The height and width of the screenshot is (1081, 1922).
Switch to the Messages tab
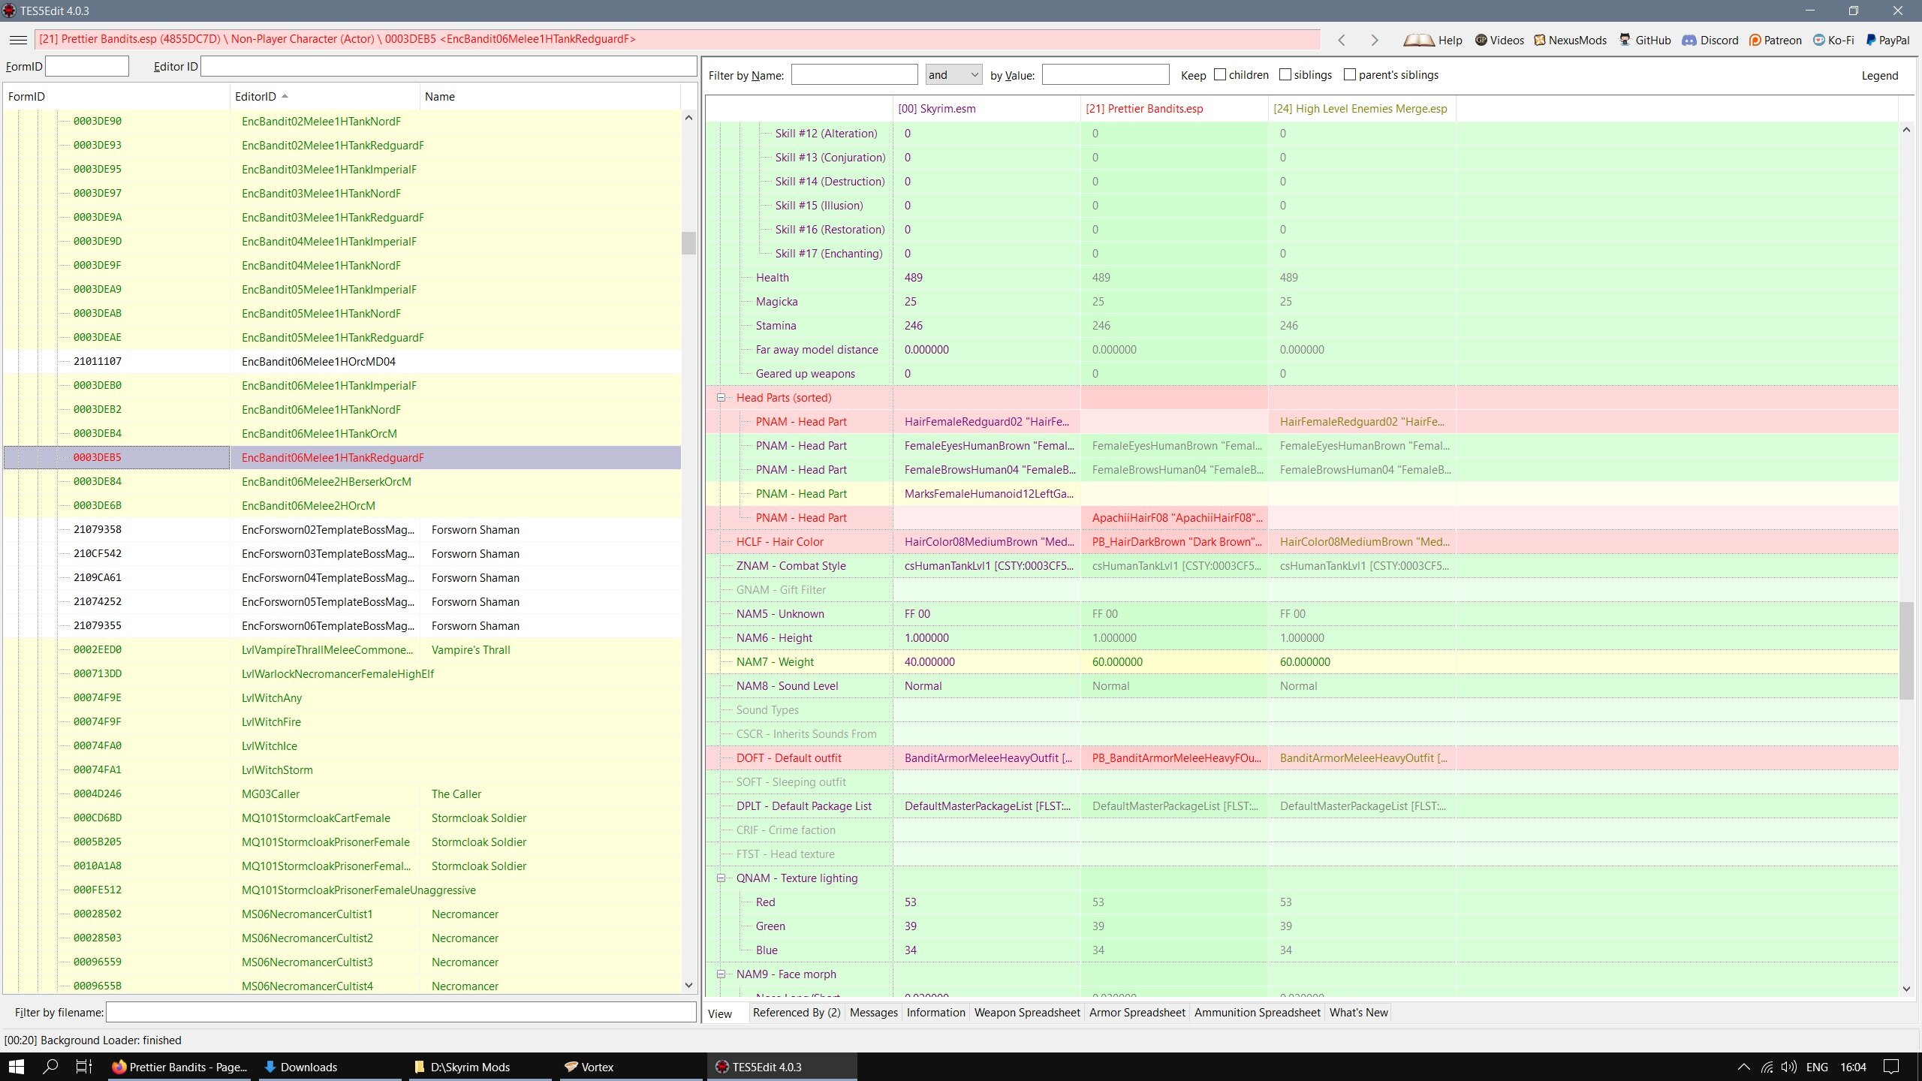click(x=873, y=1013)
